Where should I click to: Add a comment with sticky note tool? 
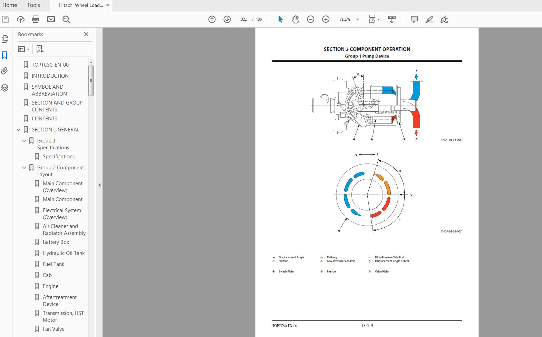click(x=414, y=19)
